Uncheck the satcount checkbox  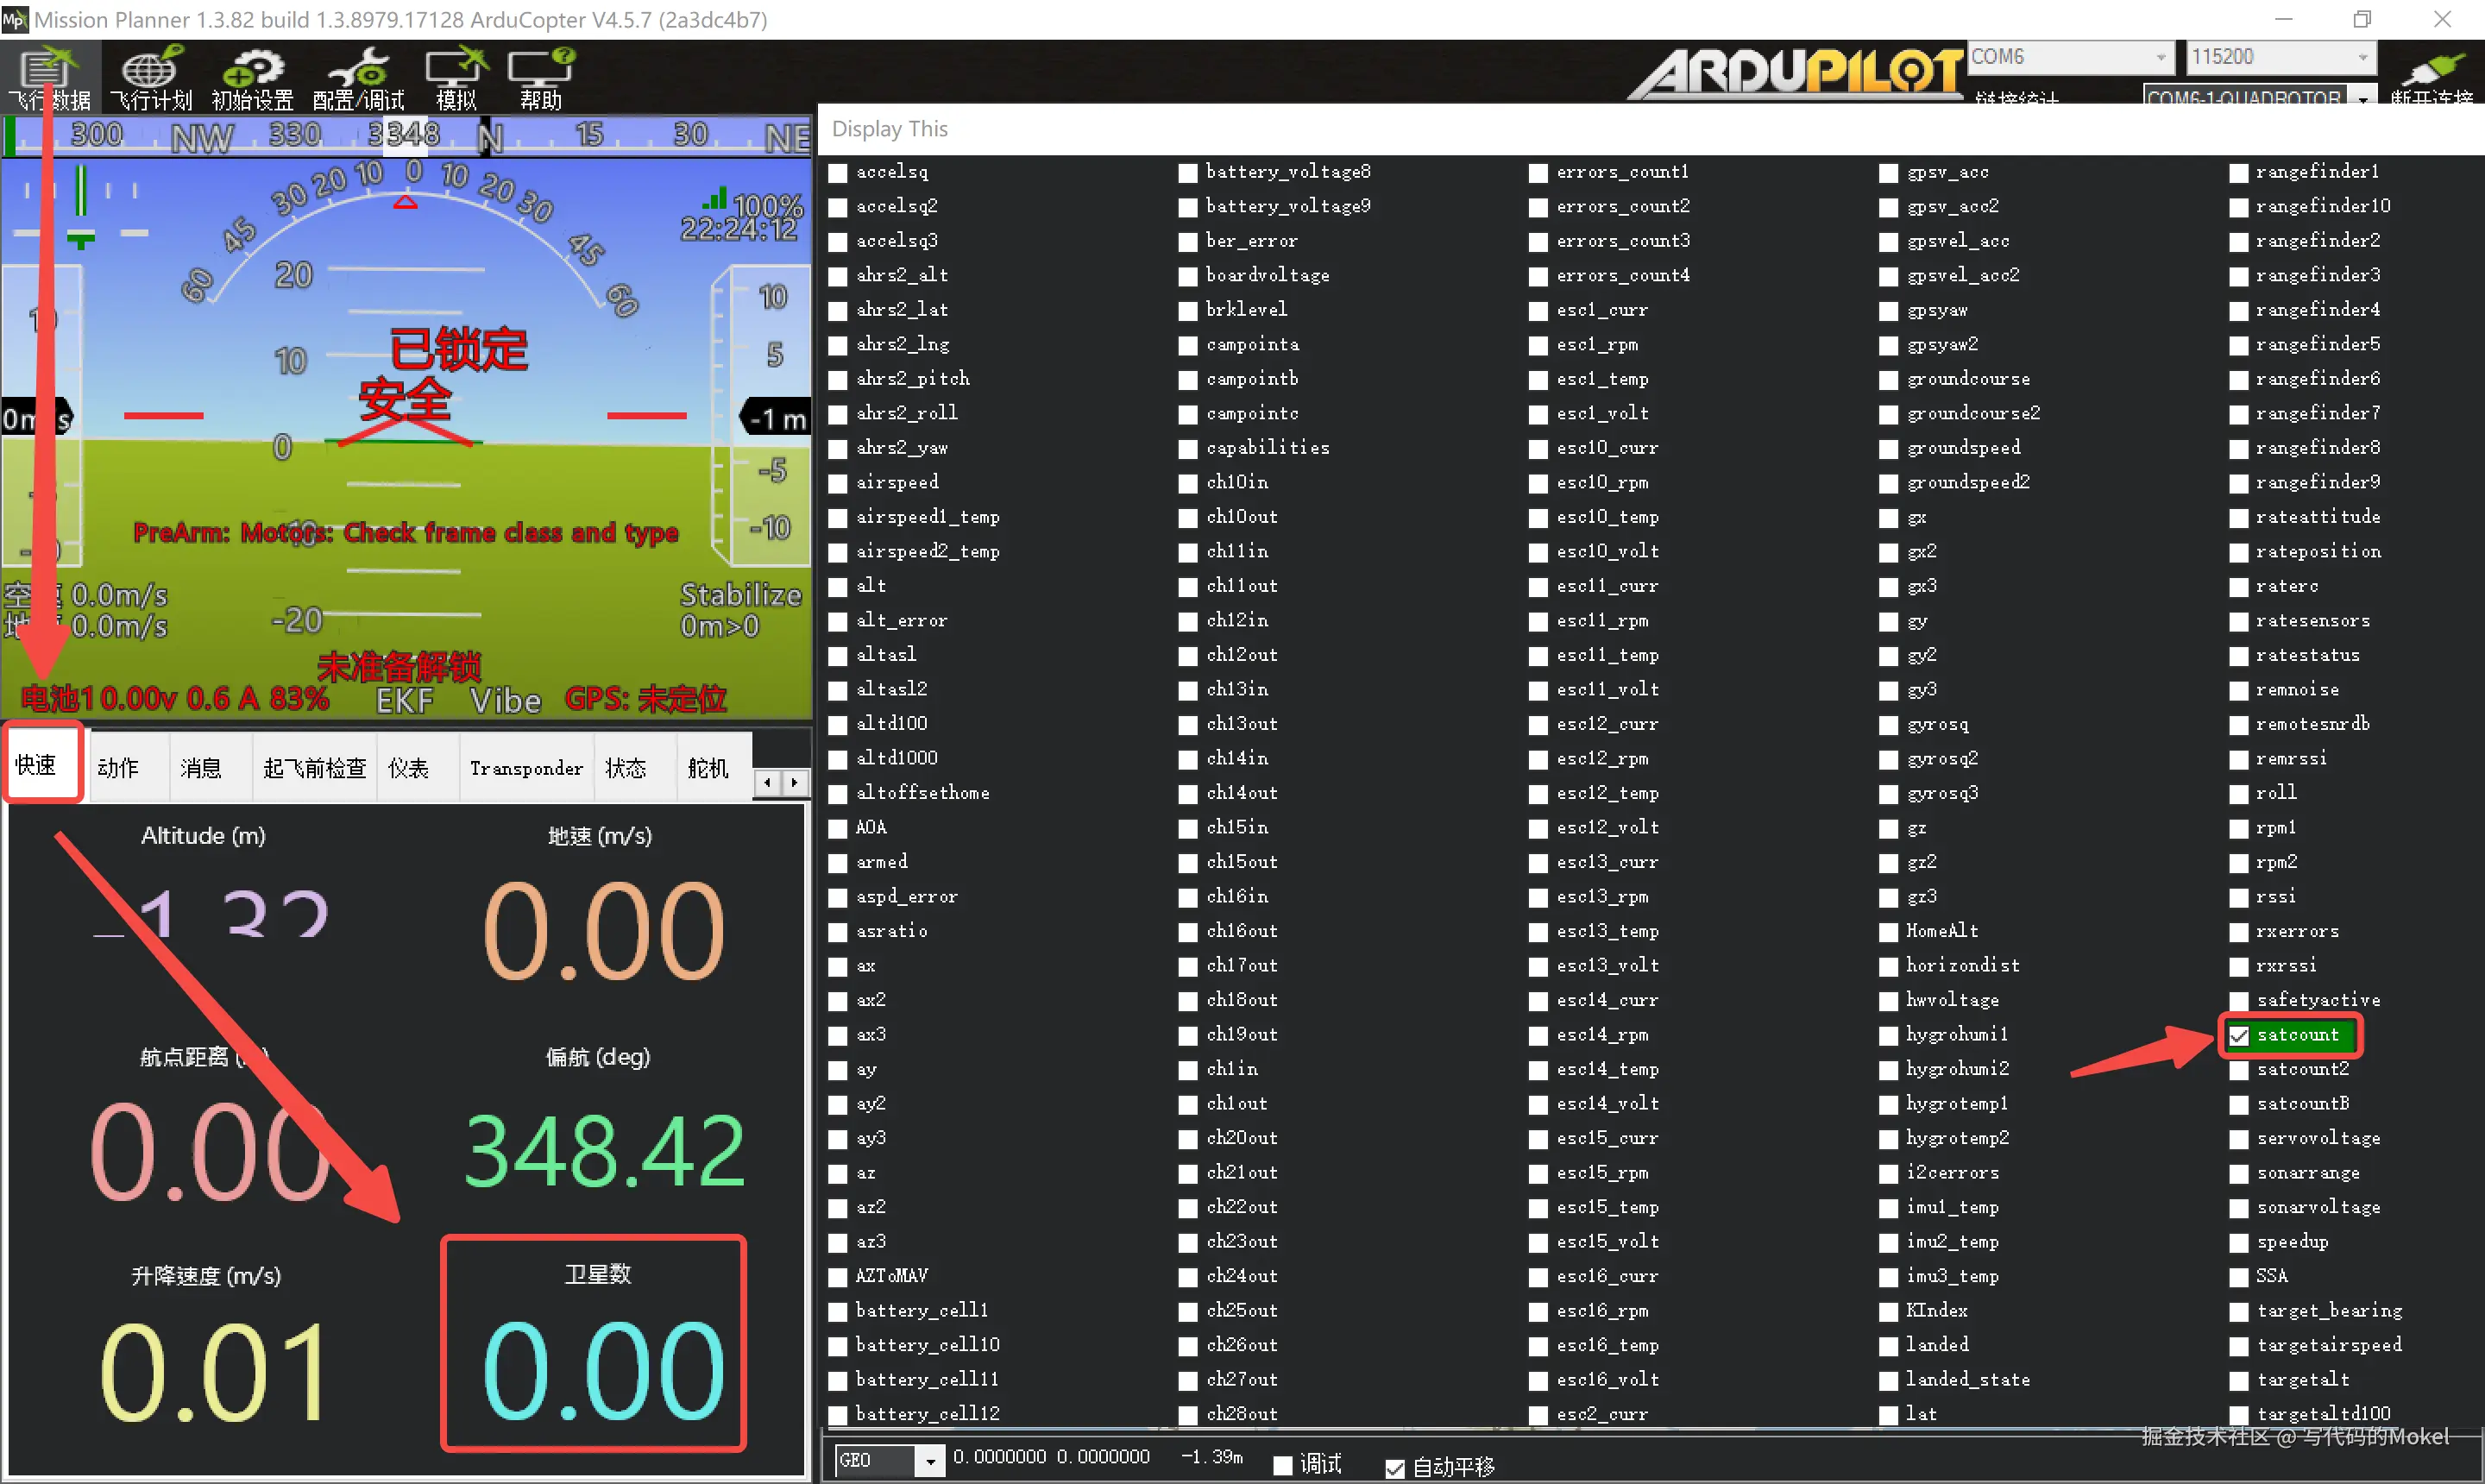pyautogui.click(x=2239, y=1035)
